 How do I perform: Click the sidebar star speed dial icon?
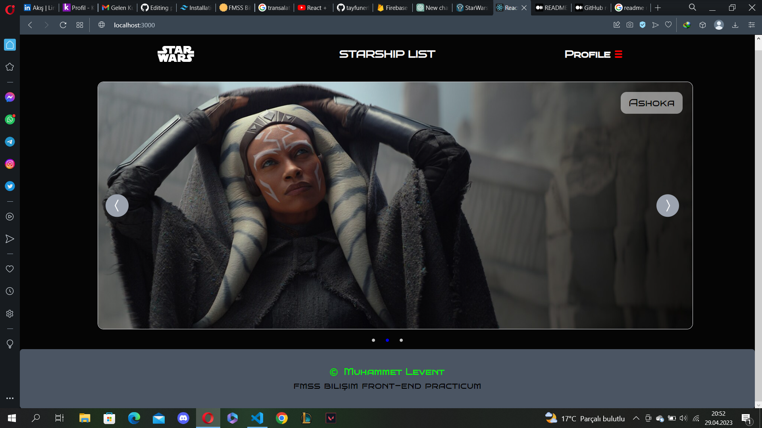click(x=10, y=67)
